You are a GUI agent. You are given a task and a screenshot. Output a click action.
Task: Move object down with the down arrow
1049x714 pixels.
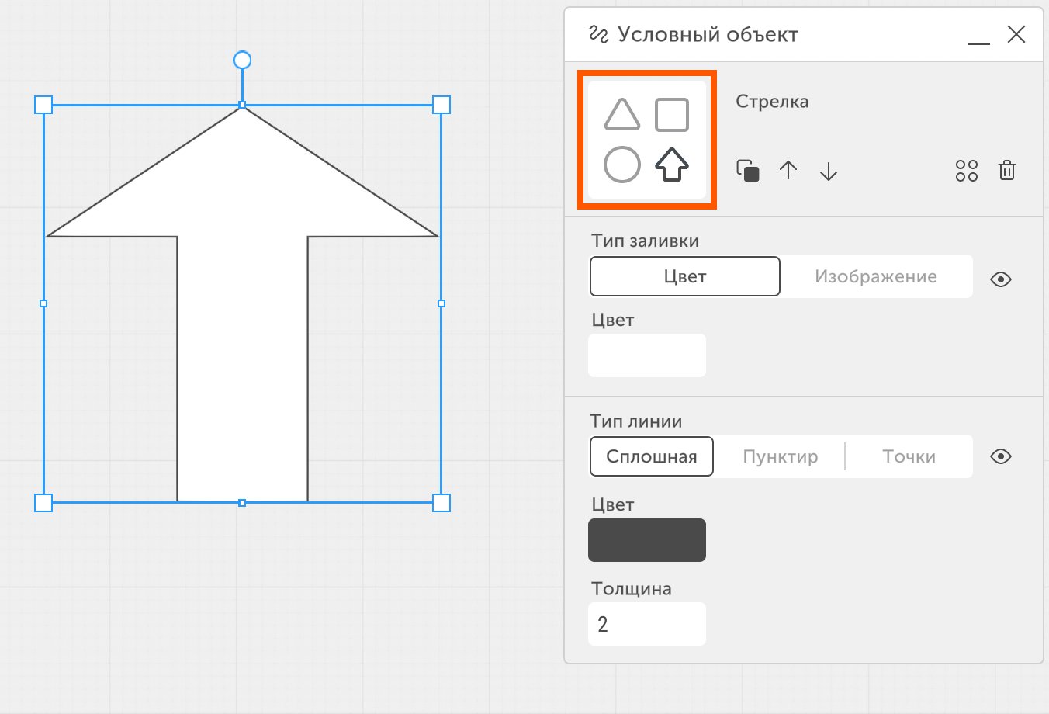click(829, 171)
